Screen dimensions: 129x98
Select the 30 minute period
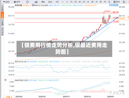pos(75,2)
